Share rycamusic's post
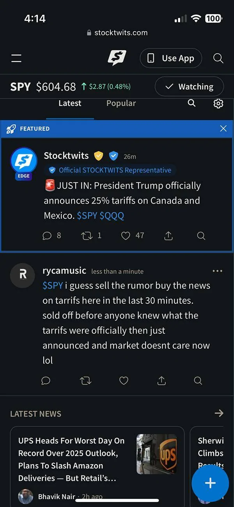 point(161,381)
